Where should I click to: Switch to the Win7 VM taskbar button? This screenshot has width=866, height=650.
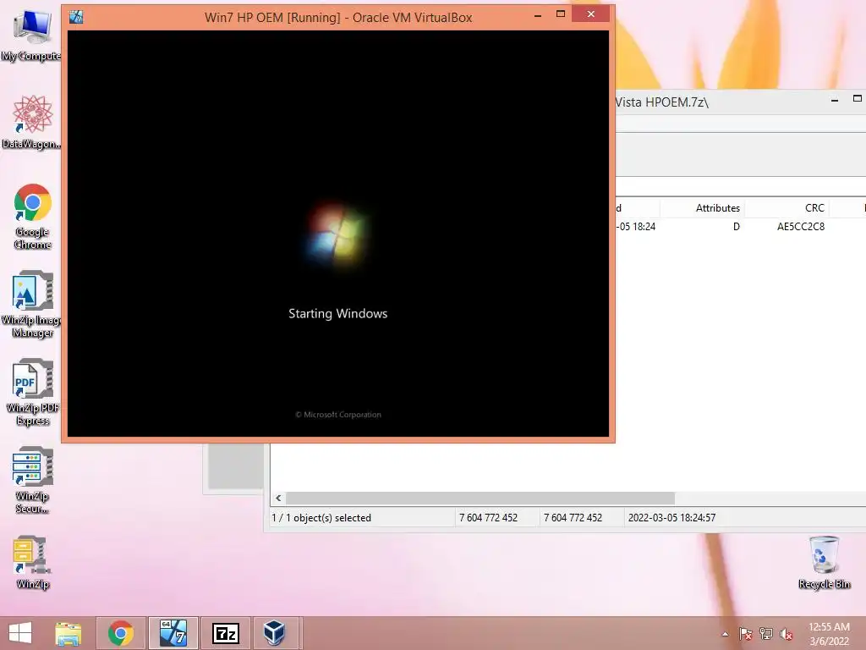pyautogui.click(x=173, y=633)
